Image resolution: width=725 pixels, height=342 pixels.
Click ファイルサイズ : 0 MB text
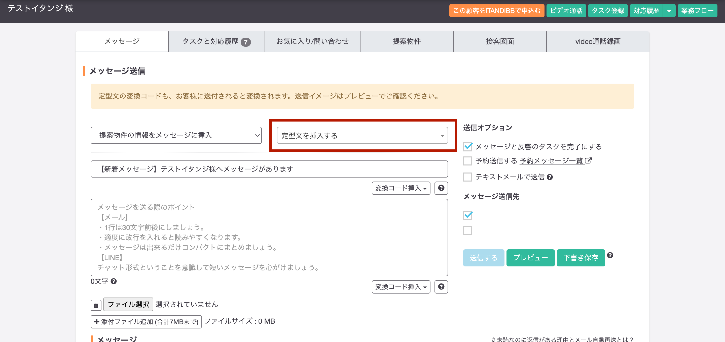(240, 321)
